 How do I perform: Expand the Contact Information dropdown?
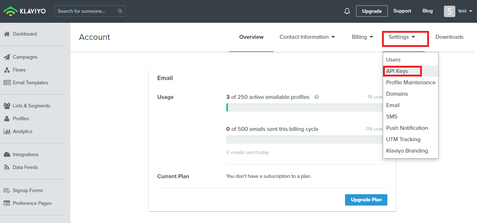[307, 37]
